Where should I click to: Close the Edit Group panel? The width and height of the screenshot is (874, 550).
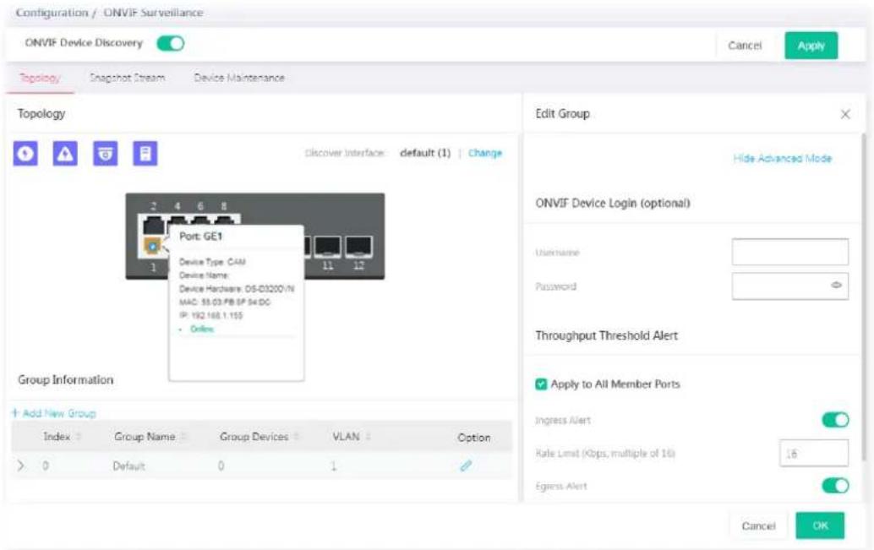click(845, 114)
